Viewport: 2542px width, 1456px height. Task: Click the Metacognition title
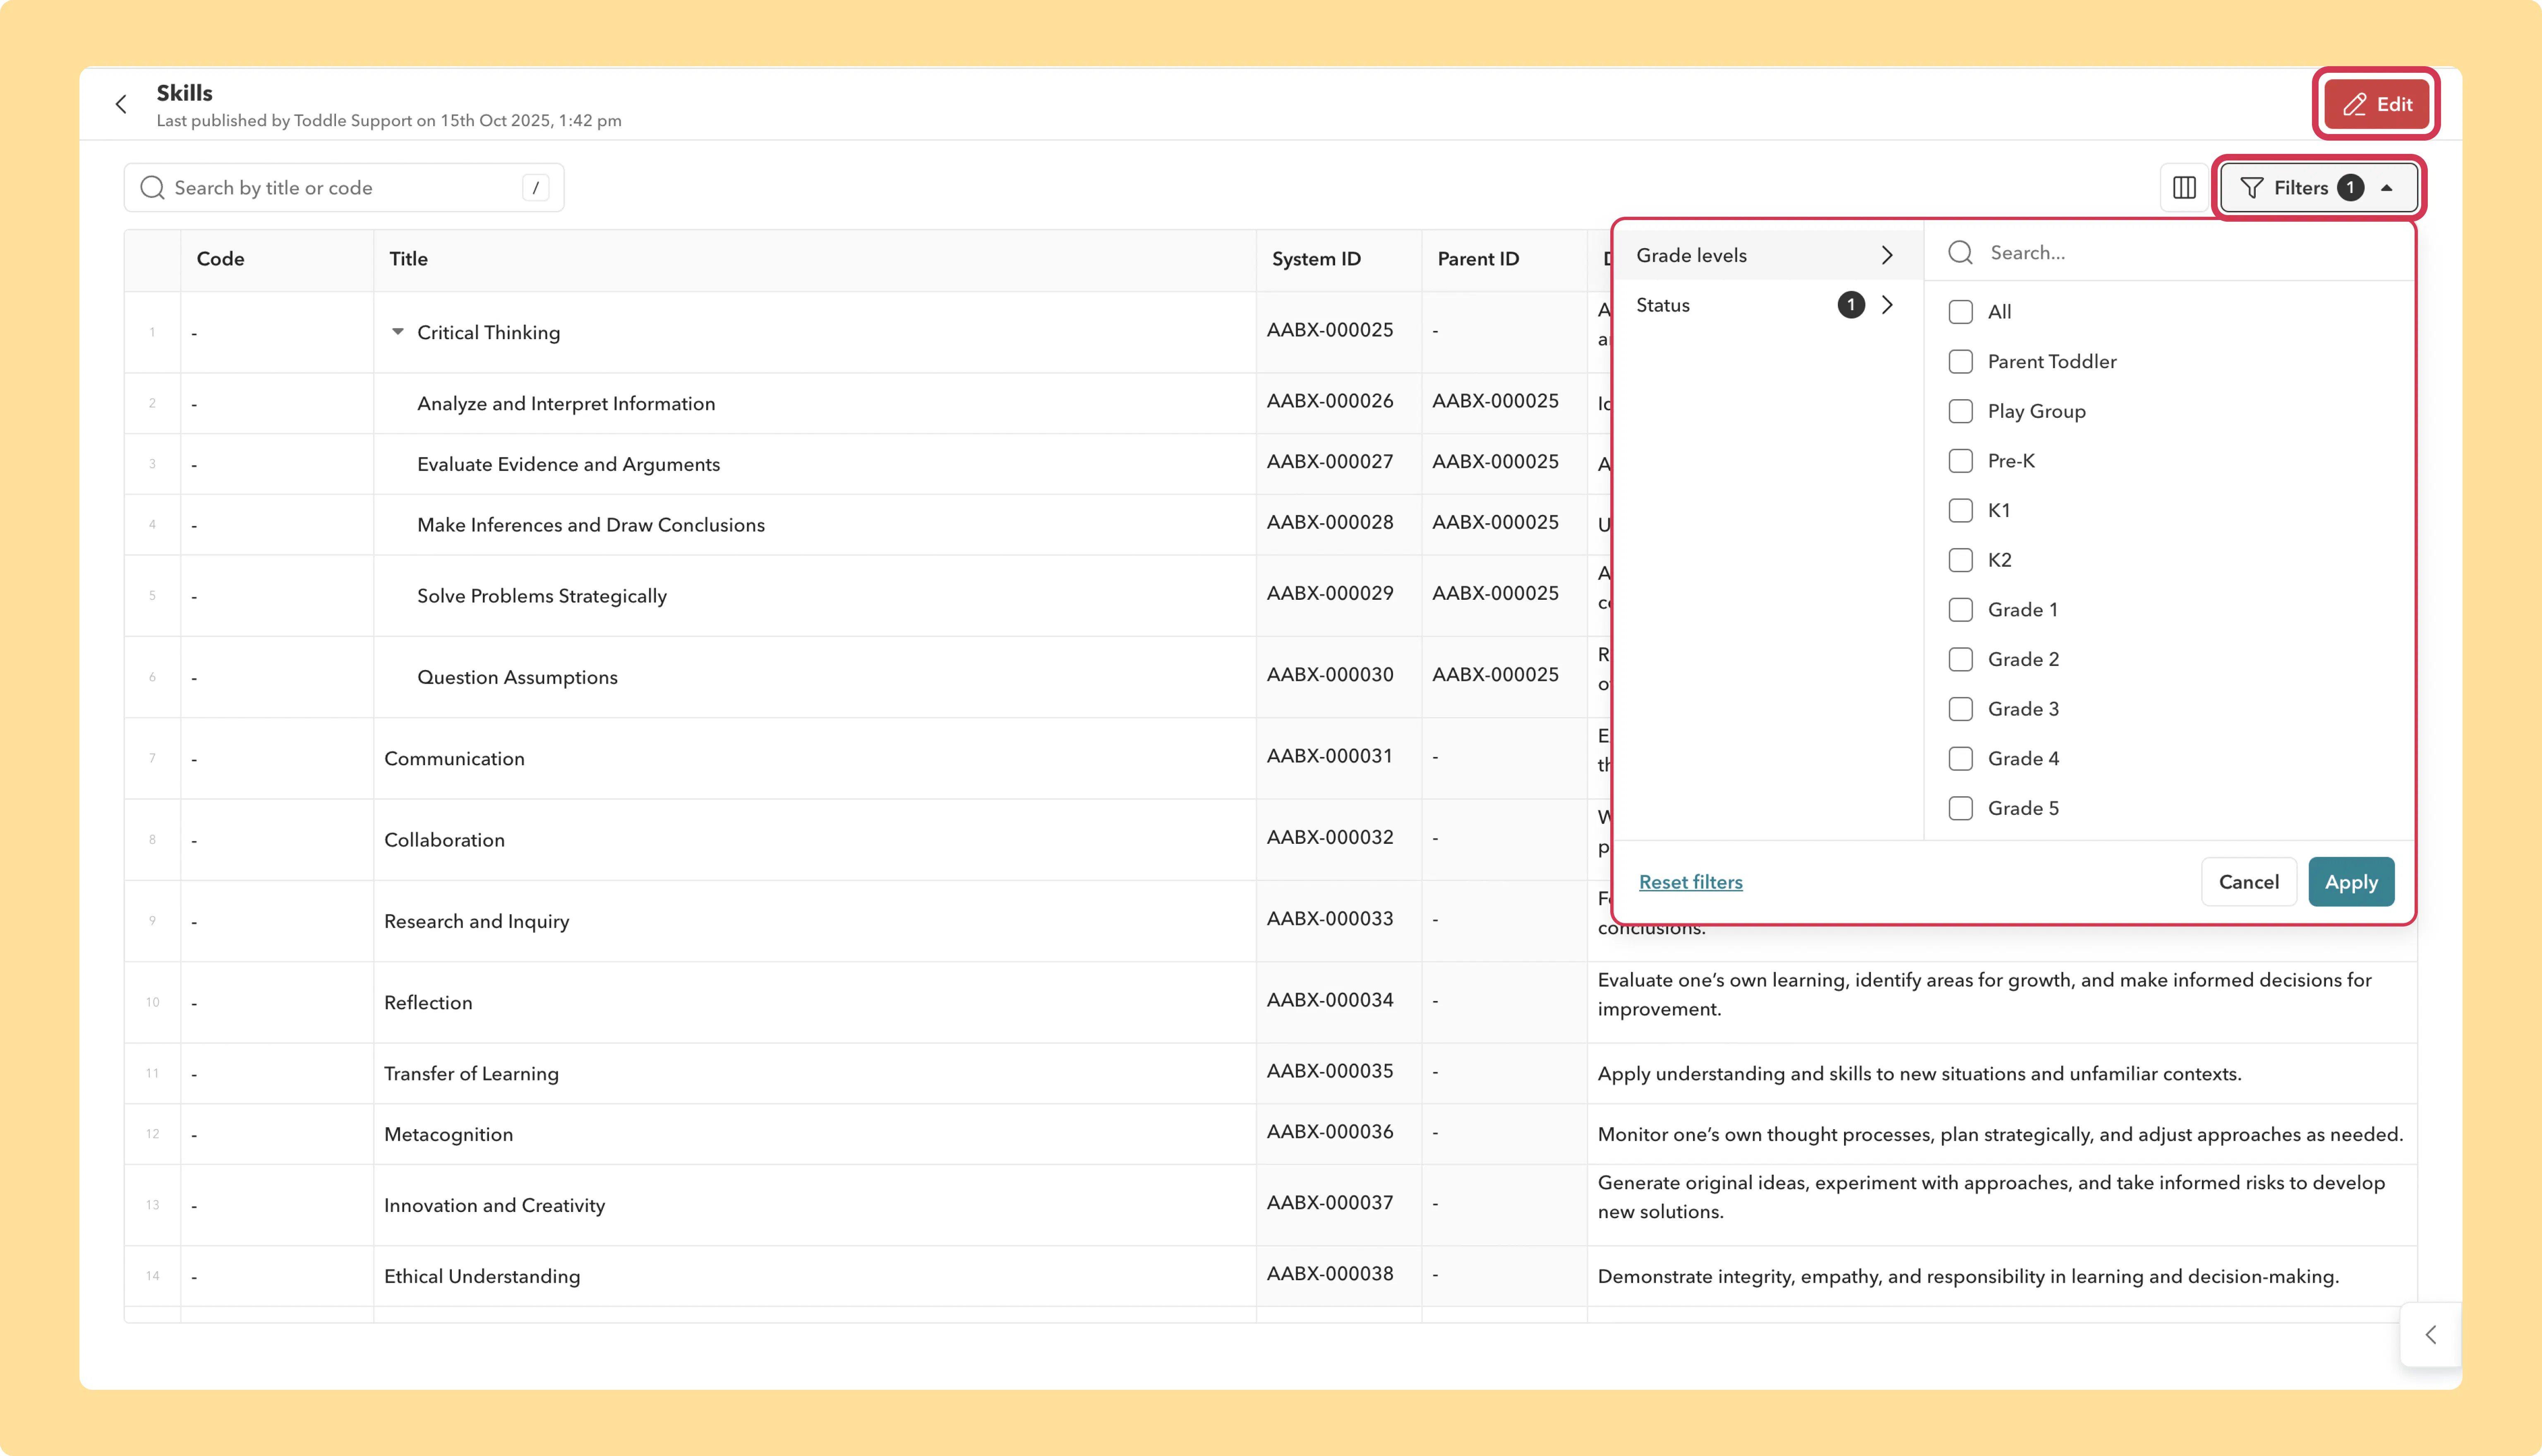(448, 1135)
